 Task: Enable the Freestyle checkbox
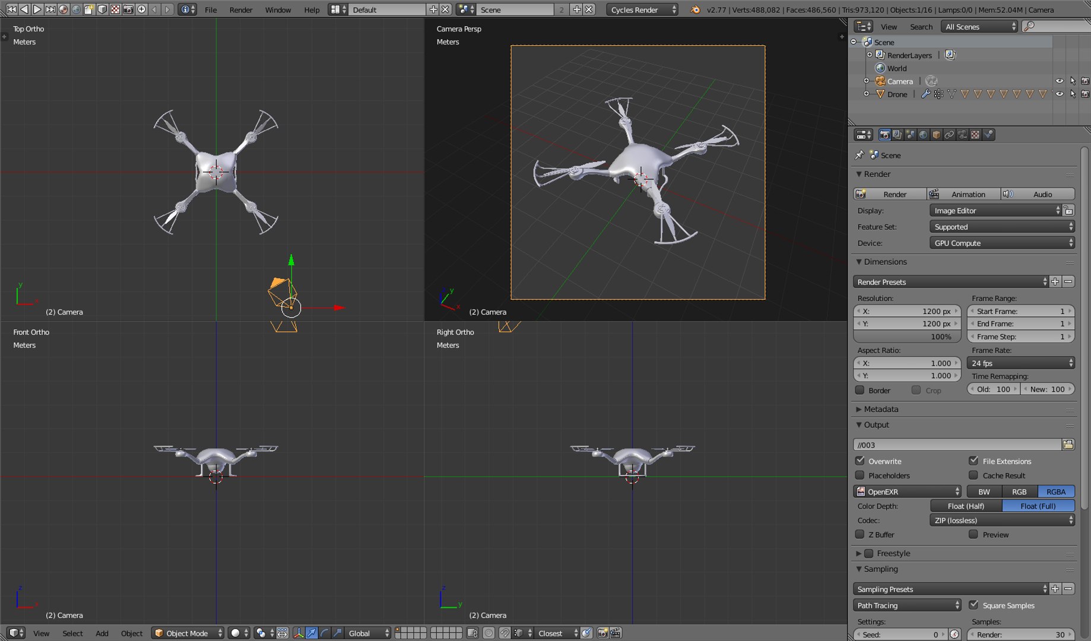point(869,553)
